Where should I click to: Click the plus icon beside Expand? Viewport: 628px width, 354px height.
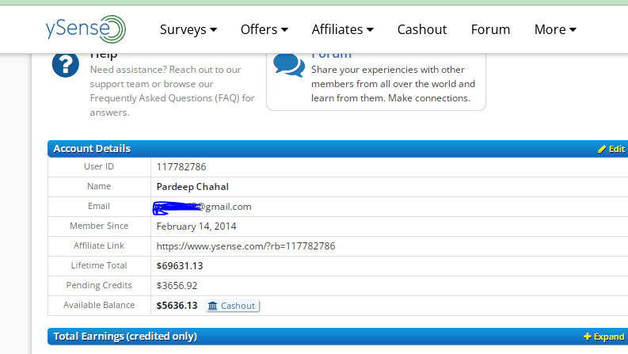click(587, 337)
